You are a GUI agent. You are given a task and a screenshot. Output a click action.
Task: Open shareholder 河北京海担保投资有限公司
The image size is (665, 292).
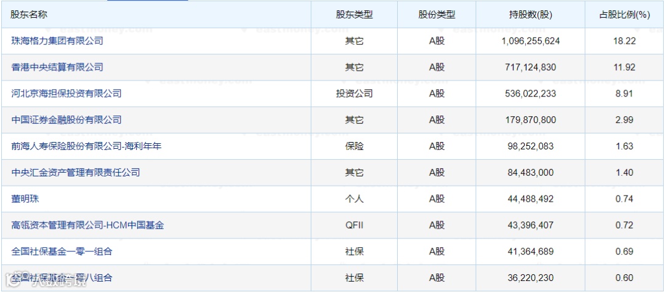pos(66,93)
